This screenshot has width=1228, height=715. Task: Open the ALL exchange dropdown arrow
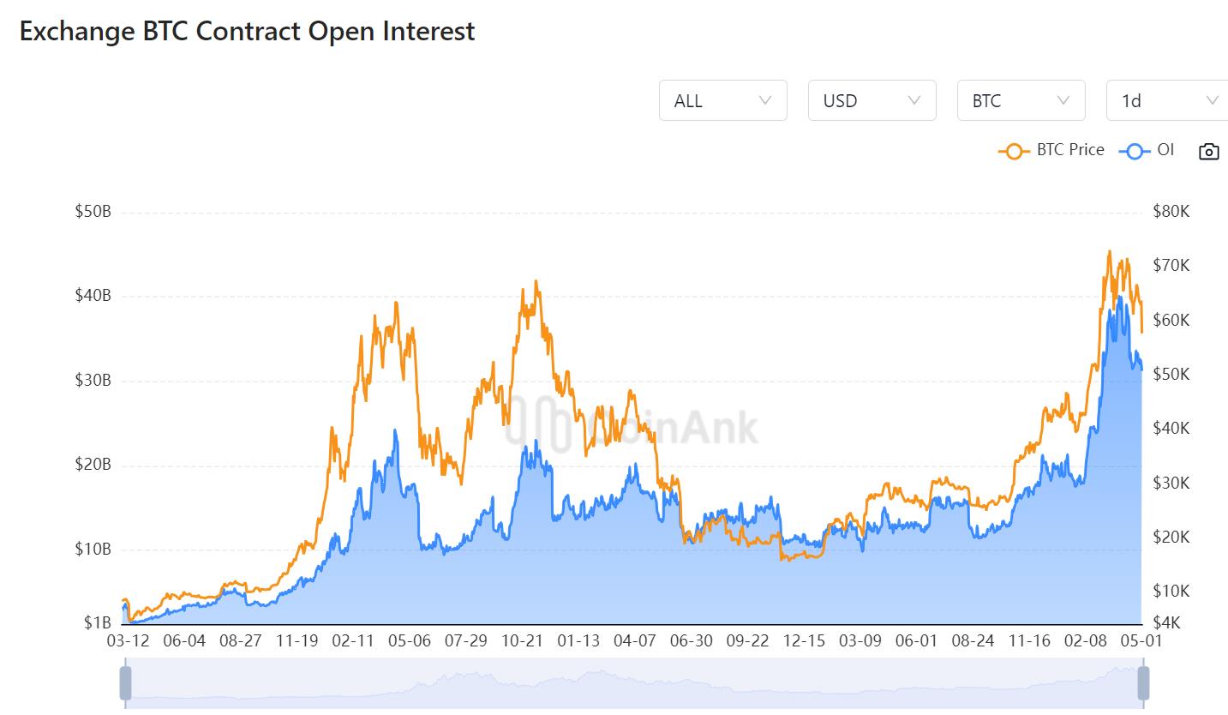click(x=765, y=100)
